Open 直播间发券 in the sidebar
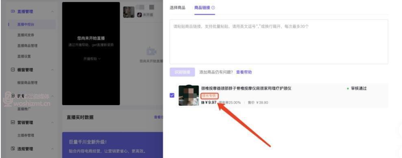The height and width of the screenshot is (158, 402). 26,35
